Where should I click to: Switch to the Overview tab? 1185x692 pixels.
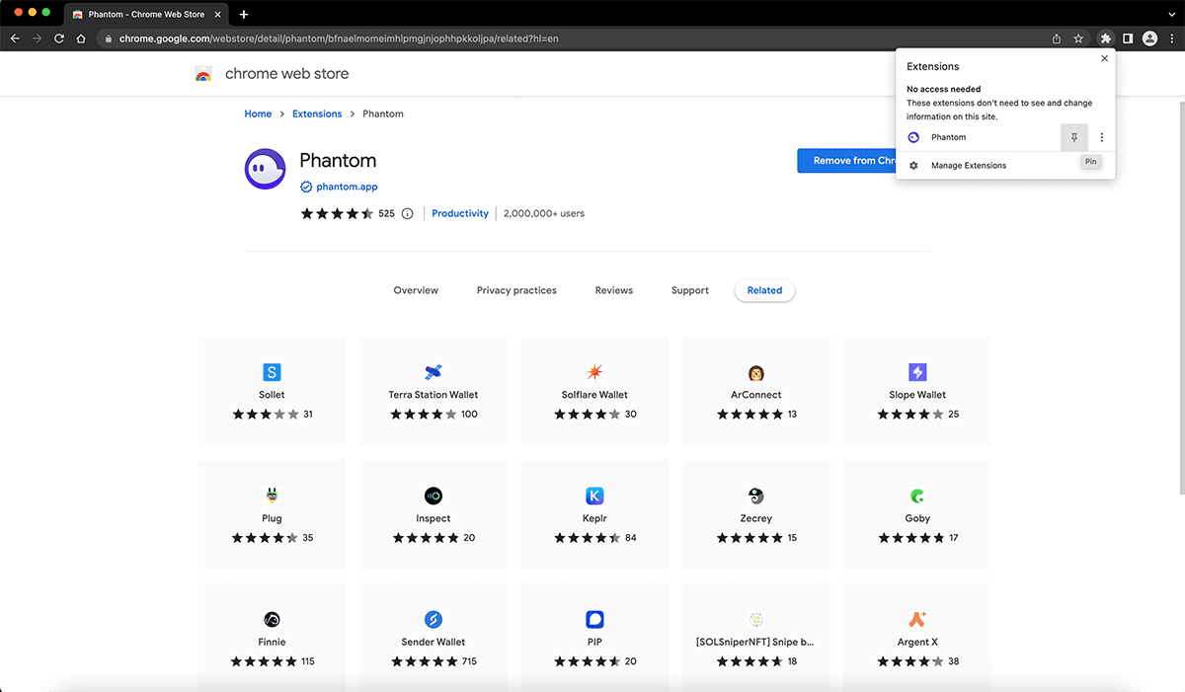416,290
